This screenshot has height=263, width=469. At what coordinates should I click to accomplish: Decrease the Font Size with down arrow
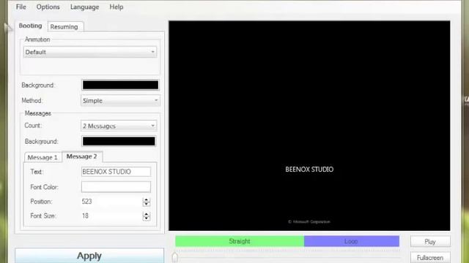click(x=147, y=218)
